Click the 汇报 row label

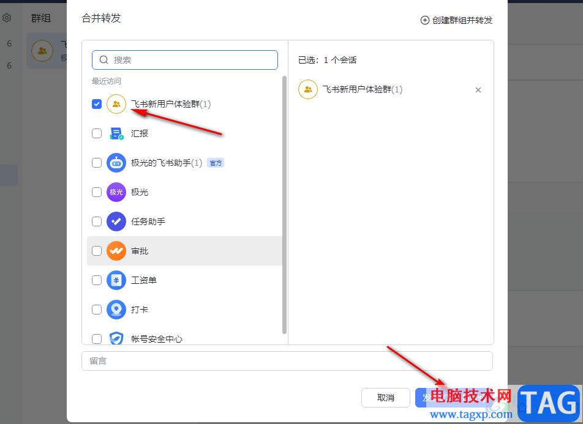pos(140,133)
